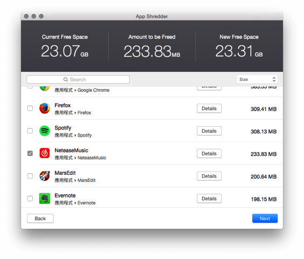Close the App Shredder window
The image size is (304, 259).
[x=26, y=16]
